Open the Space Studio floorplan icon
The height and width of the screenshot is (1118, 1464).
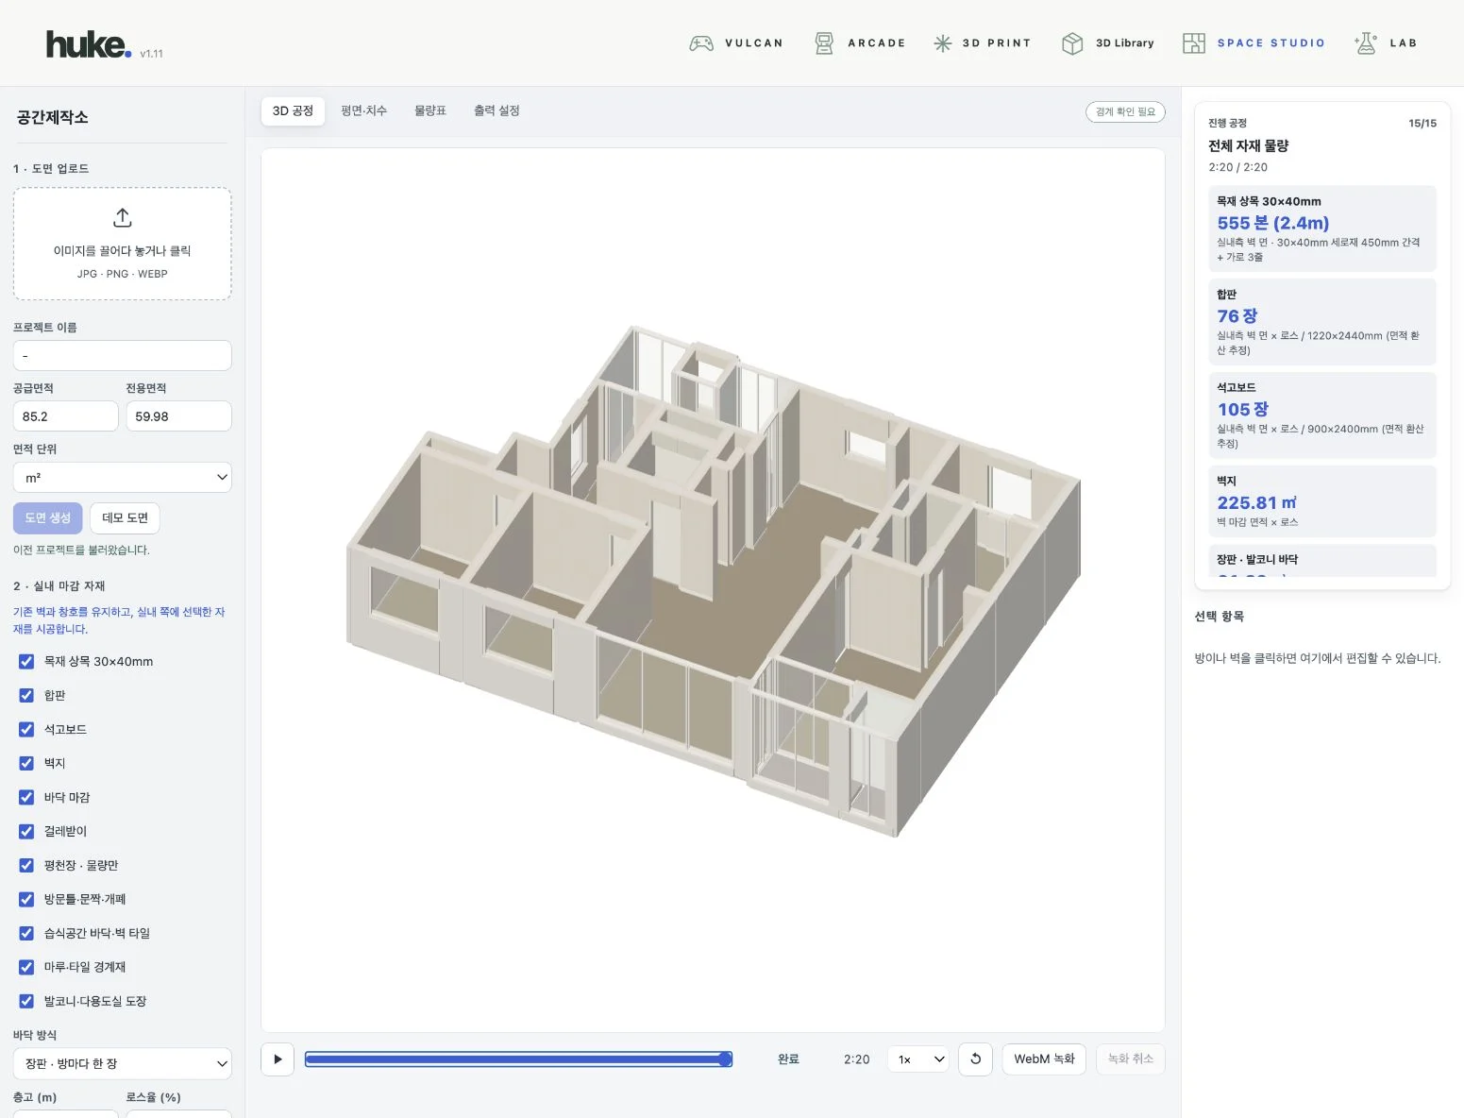[x=1194, y=43]
